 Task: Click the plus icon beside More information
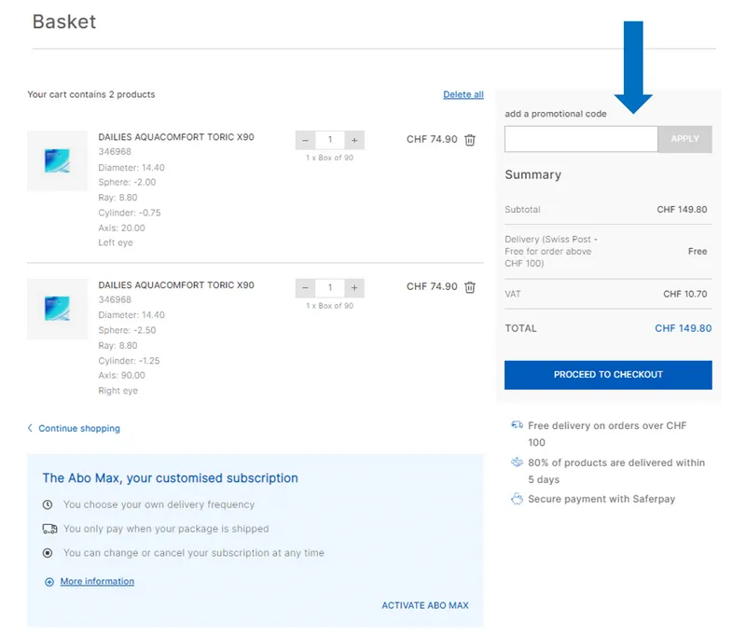pos(49,582)
